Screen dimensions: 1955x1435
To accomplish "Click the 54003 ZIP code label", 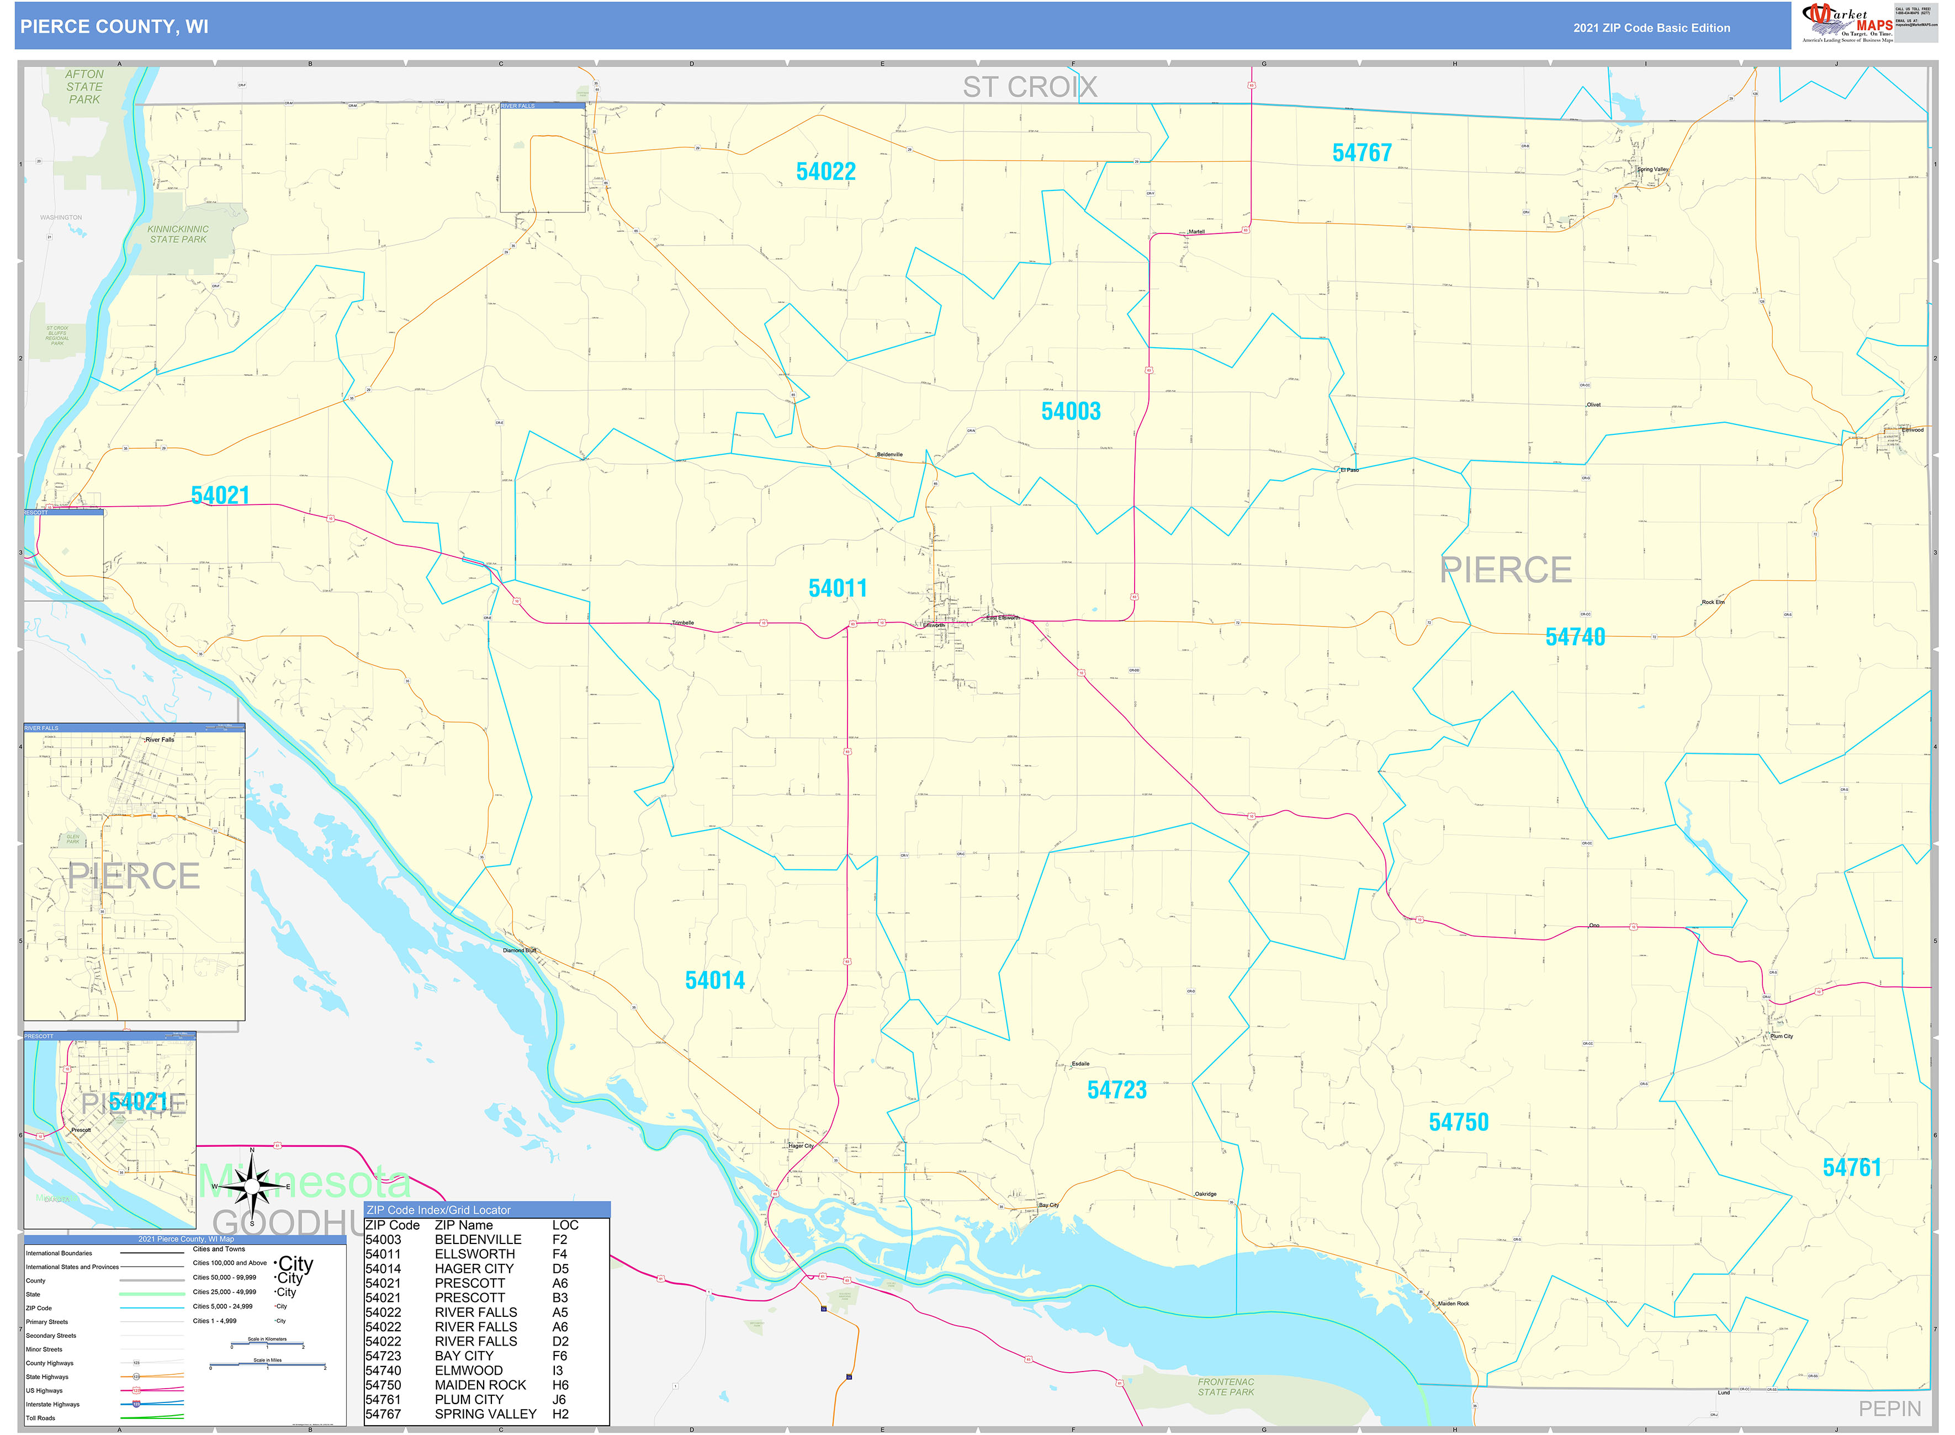I will (1071, 411).
